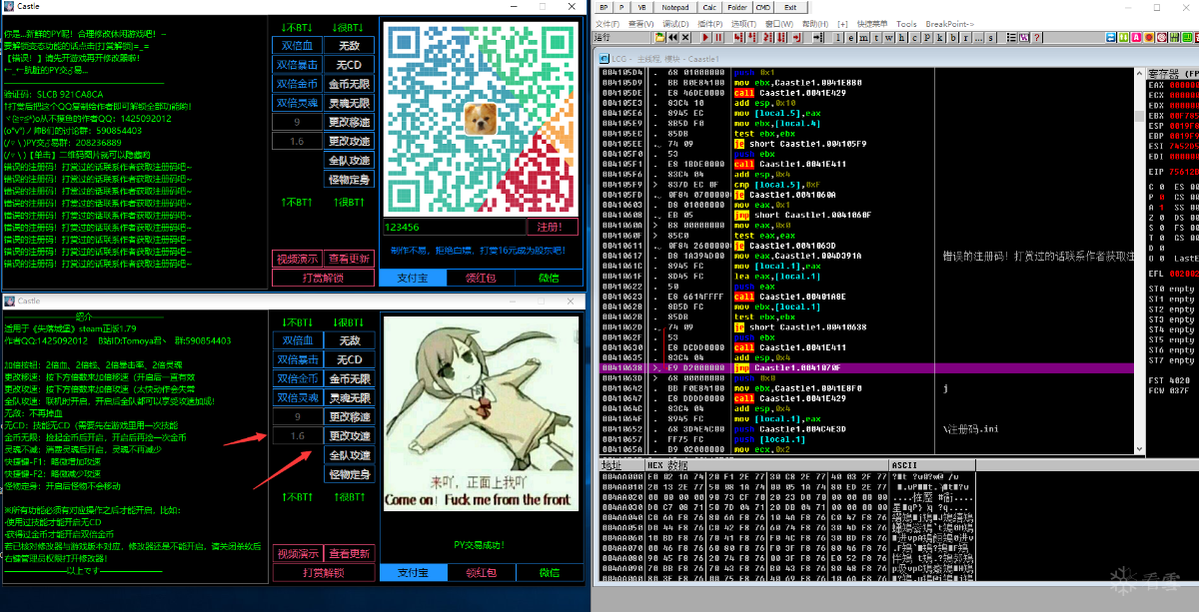Screen dimensions: 1199x612
Task: Open threads via 't' toolbar button
Action: coord(876,37)
